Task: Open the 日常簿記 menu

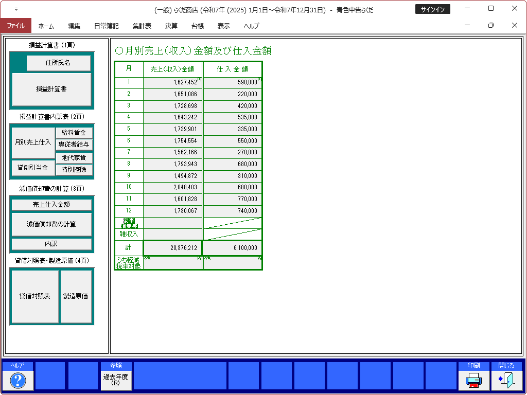Action: [x=106, y=26]
